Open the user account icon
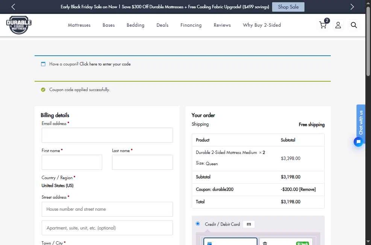Image resolution: width=371 pixels, height=245 pixels. click(338, 25)
